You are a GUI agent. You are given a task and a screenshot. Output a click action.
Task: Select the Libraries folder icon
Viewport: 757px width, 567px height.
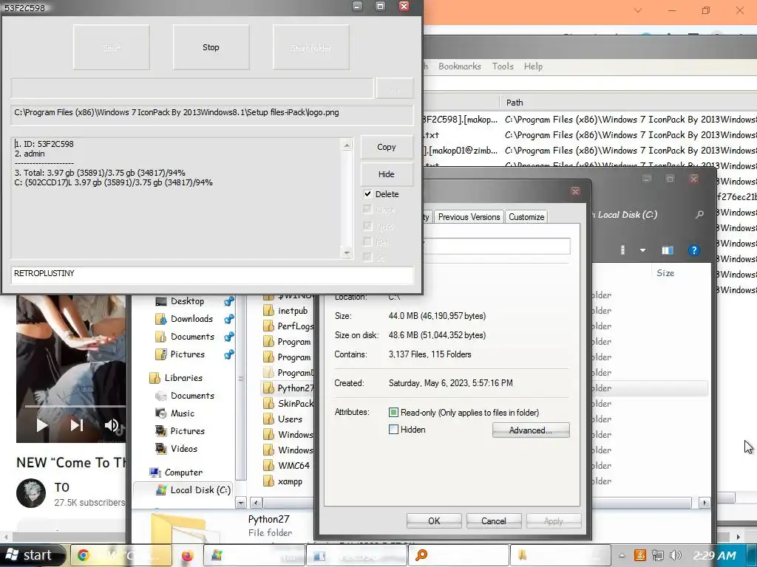click(x=155, y=378)
